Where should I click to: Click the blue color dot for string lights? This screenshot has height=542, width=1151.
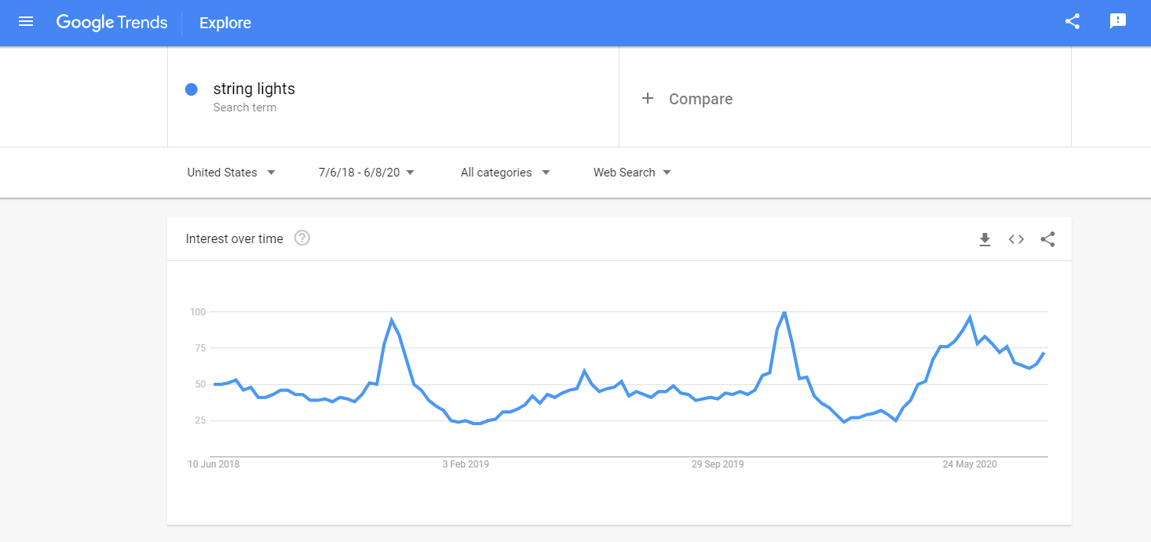point(191,89)
